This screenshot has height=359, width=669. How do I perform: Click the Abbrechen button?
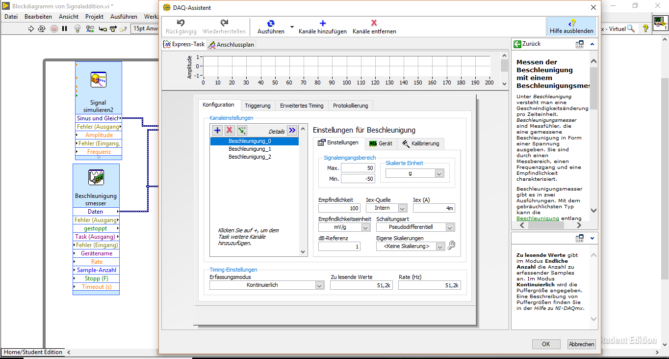point(581,344)
